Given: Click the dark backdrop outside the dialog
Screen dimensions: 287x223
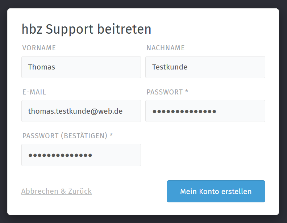Looking at the screenshot, I should point(283,109).
